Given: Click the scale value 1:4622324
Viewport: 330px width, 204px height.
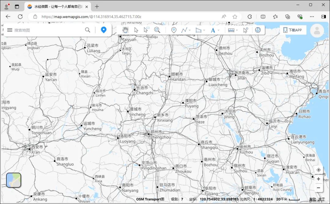Looking at the screenshot, I should point(264,199).
